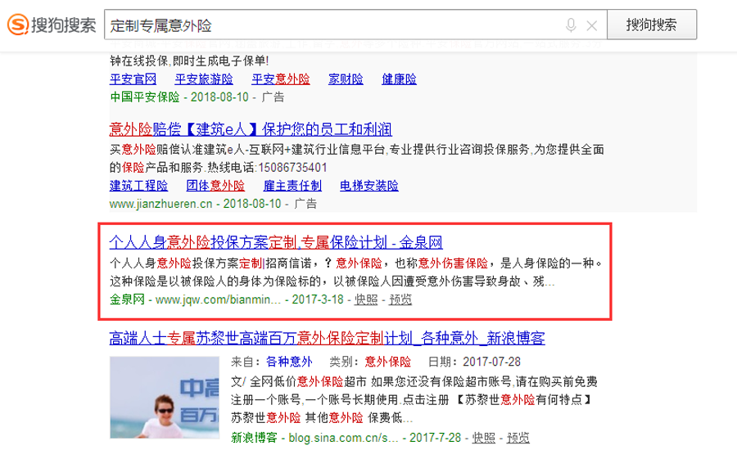Clear the search box with X icon
737x459 pixels.
point(592,26)
